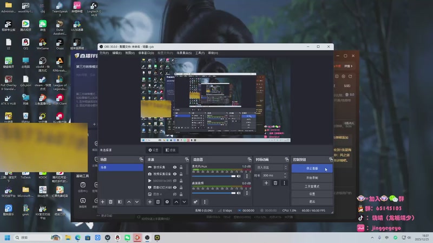
Task: Undock the 来源 panel via float icon
Action: 187,159
